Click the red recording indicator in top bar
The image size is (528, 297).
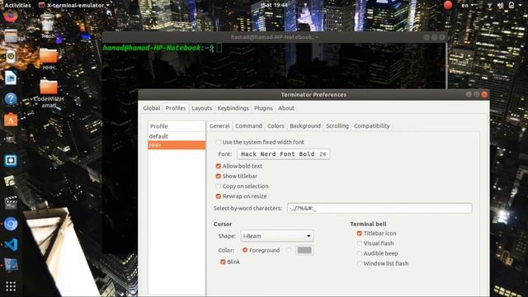(448, 5)
